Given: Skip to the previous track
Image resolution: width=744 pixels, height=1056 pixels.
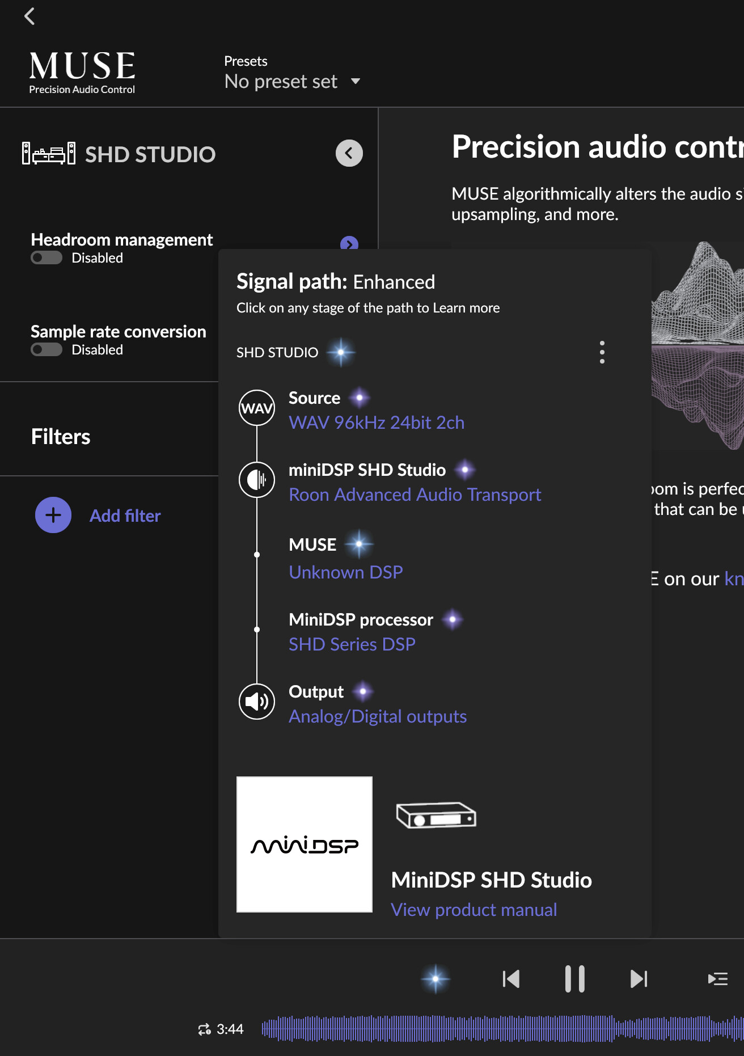Looking at the screenshot, I should point(511,979).
